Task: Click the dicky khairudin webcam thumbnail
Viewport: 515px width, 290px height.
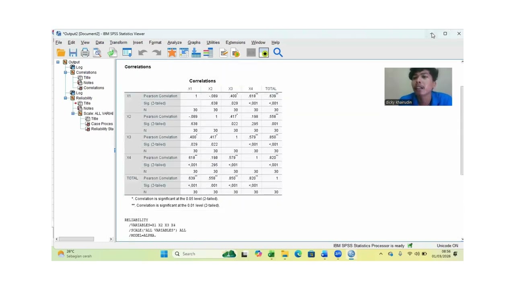Action: pyautogui.click(x=418, y=87)
